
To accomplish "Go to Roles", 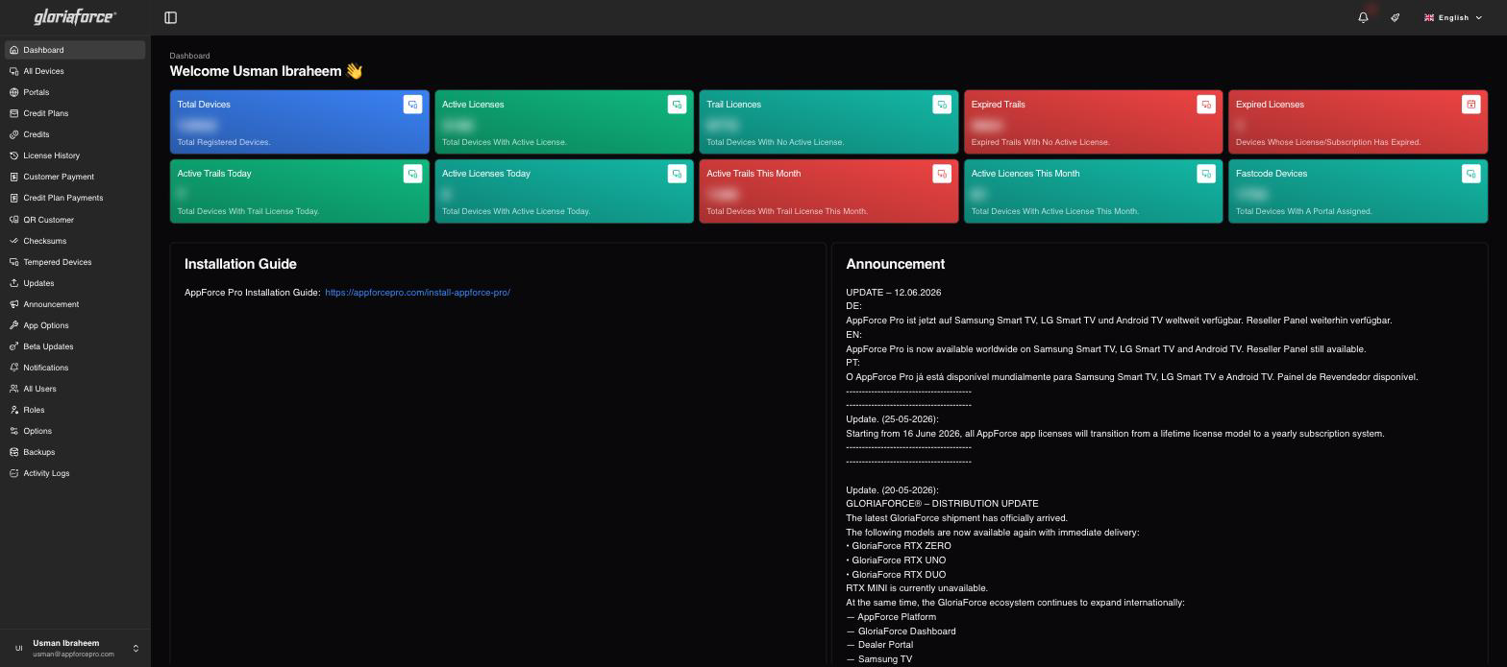I will 75,410.
